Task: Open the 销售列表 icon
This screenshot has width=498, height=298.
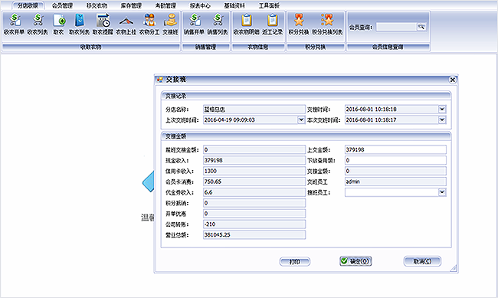Action: [x=218, y=24]
